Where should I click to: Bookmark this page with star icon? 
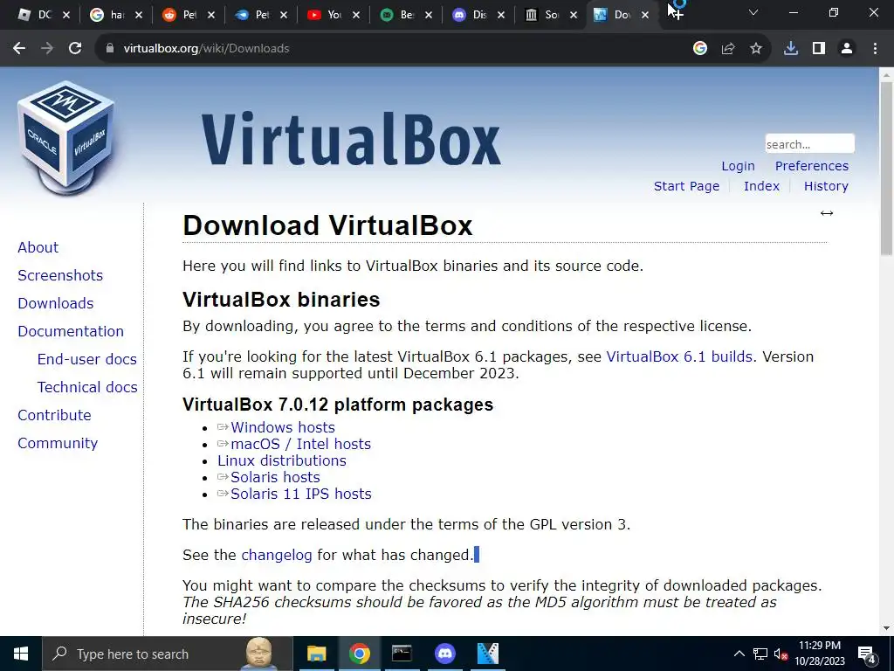[x=756, y=49]
